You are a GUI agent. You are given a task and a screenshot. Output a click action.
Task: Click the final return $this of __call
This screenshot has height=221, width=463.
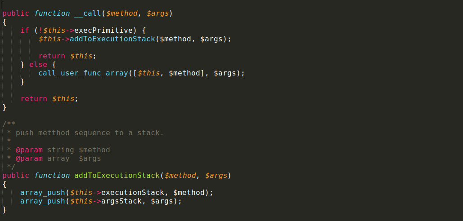[x=34, y=99]
